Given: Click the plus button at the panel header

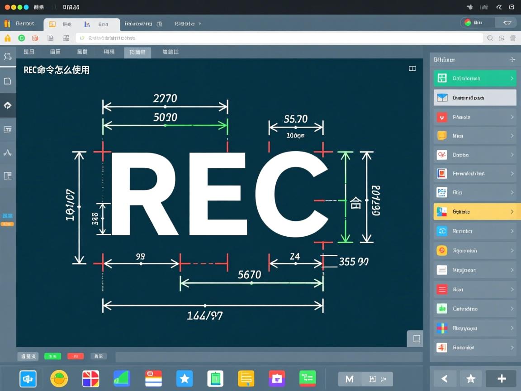Looking at the screenshot, I should [512, 59].
